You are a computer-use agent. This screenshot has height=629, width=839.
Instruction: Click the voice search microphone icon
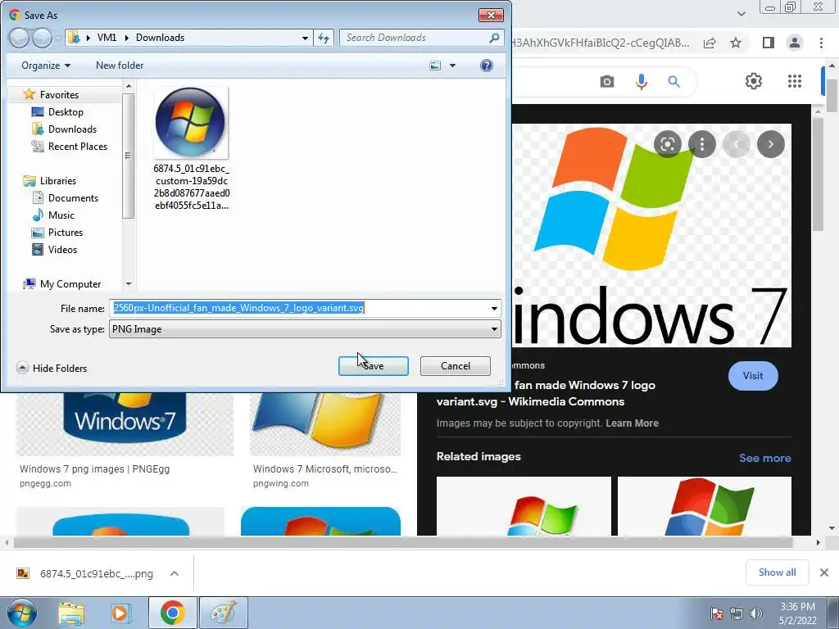click(x=641, y=81)
